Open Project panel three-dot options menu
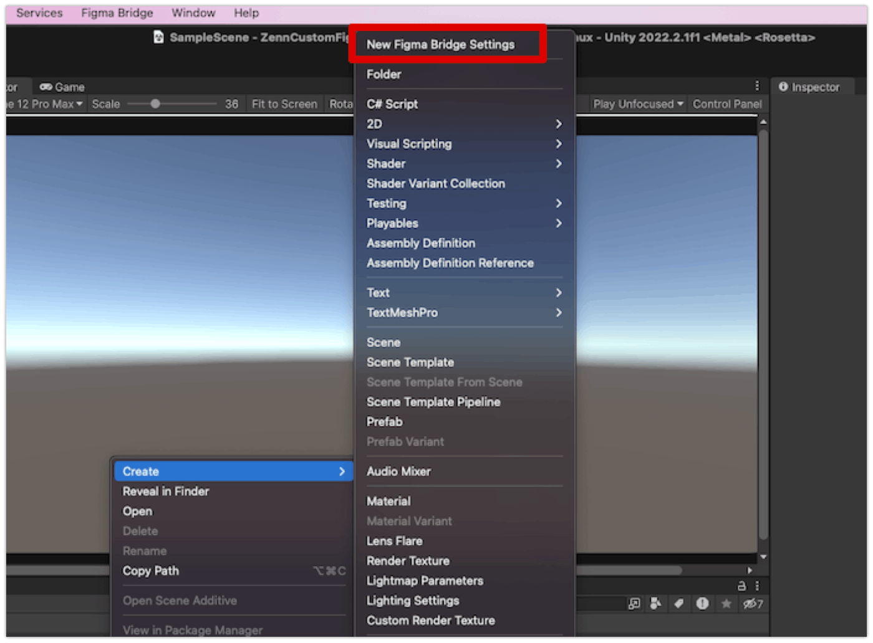873x643 pixels. point(757,586)
